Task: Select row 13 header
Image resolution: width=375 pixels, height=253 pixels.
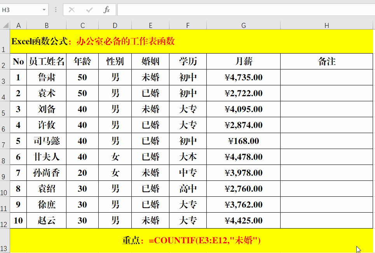Action: pyautogui.click(x=5, y=241)
